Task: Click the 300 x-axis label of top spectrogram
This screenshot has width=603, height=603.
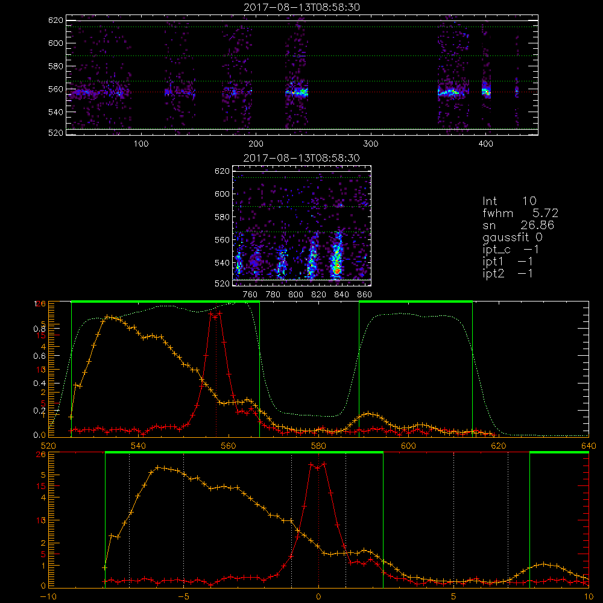Action: pyautogui.click(x=371, y=144)
